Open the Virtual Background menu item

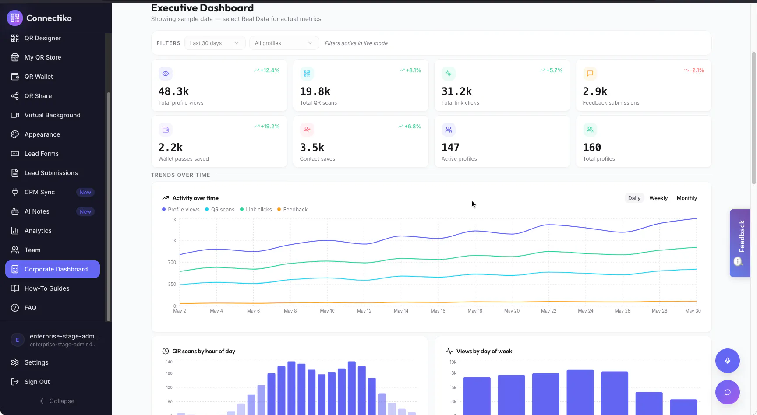(53, 115)
